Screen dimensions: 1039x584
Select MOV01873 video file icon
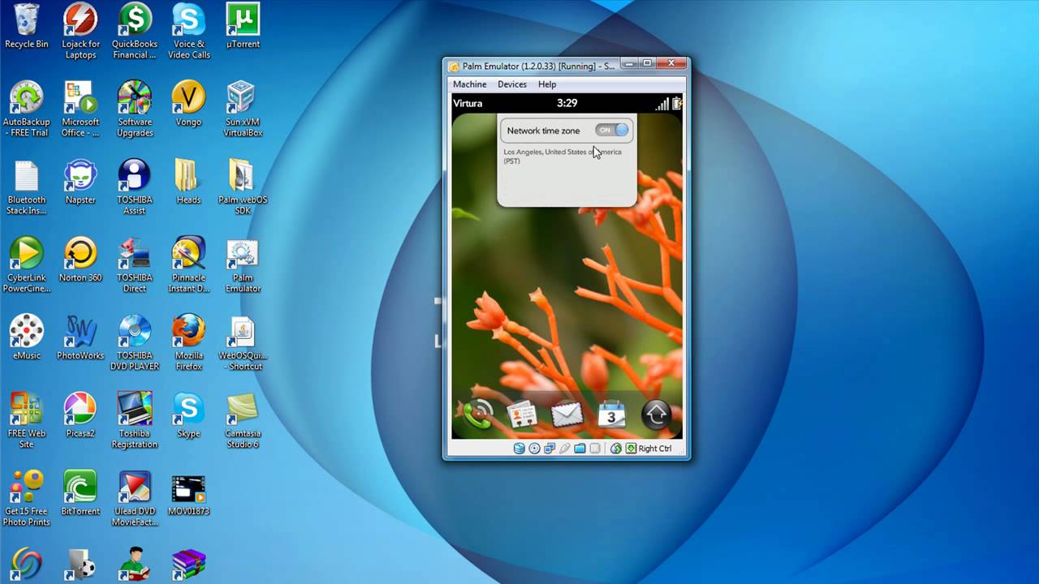(x=188, y=493)
